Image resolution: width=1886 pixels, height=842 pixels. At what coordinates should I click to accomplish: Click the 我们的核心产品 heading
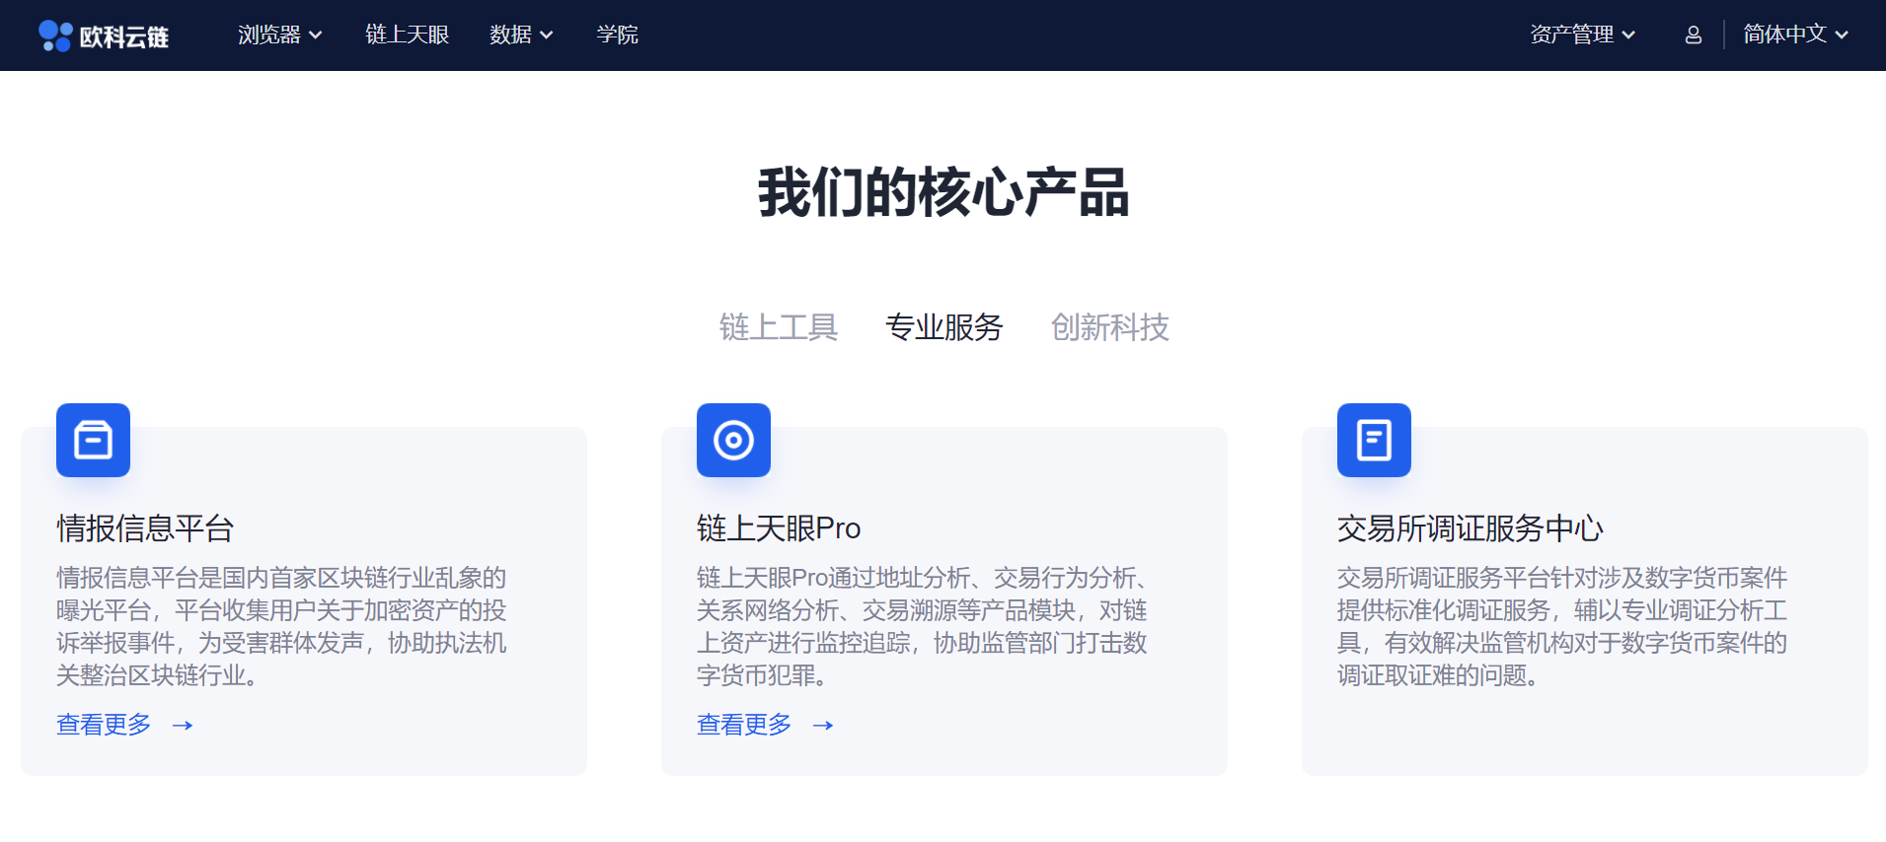click(943, 192)
